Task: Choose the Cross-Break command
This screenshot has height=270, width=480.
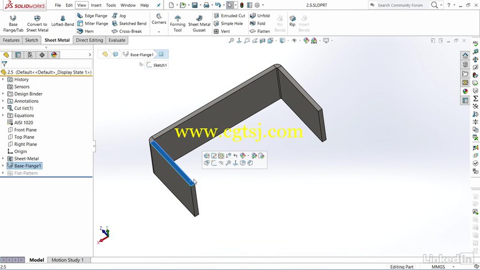Action: pos(127,31)
